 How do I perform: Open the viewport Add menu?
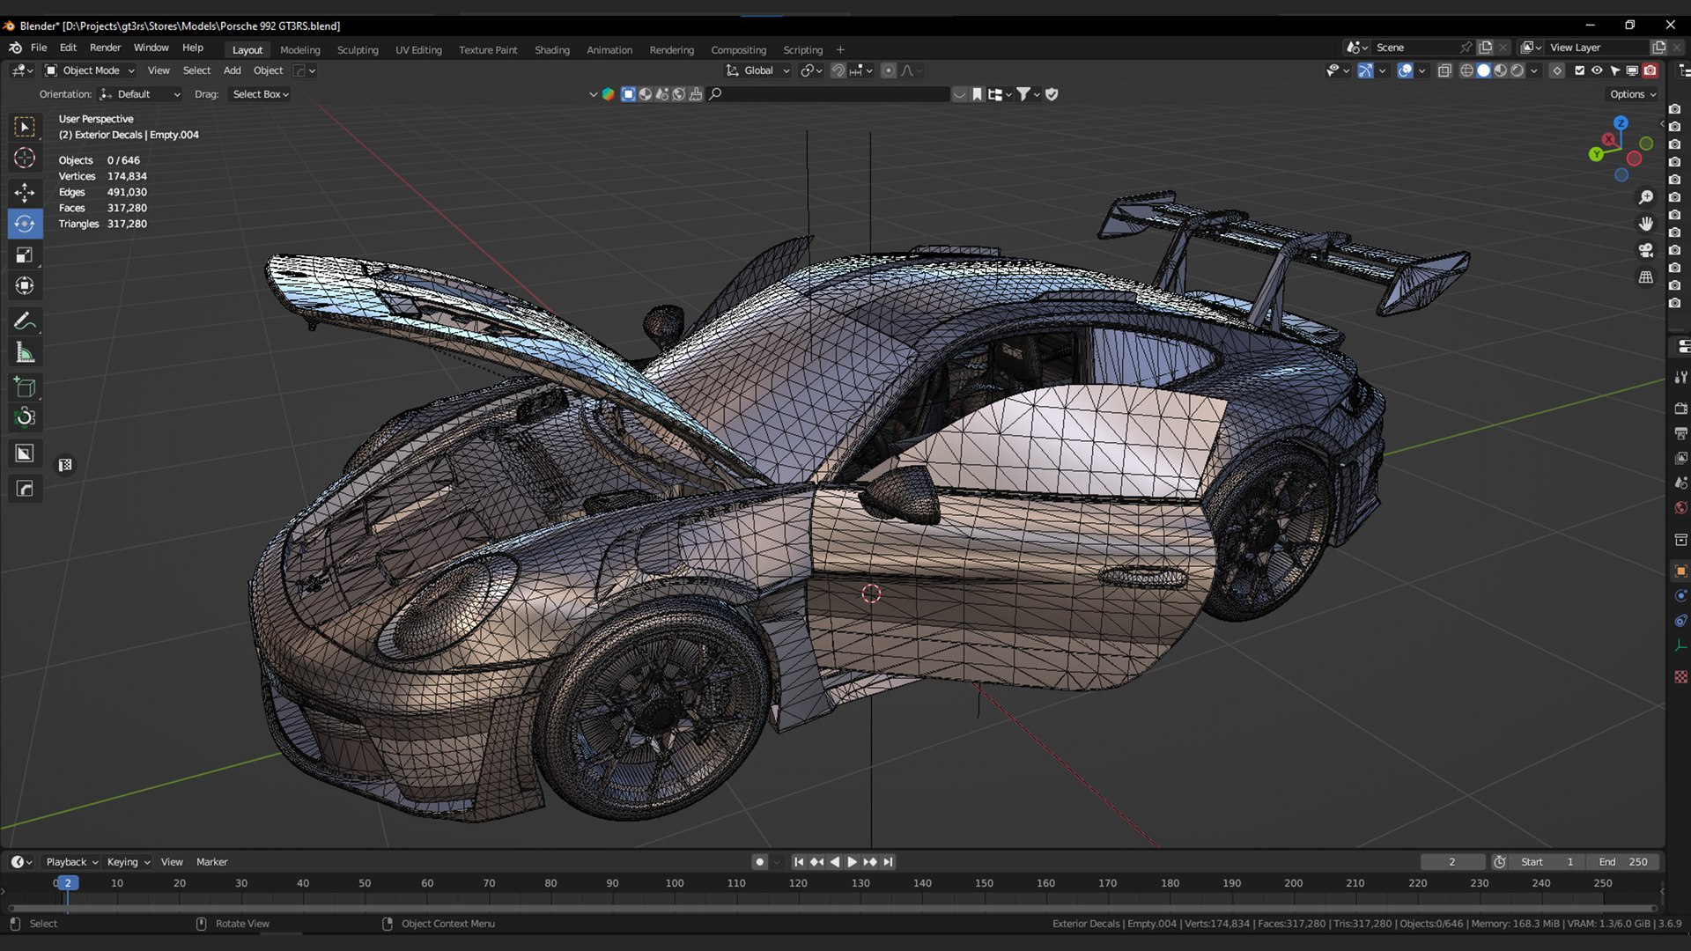[232, 70]
